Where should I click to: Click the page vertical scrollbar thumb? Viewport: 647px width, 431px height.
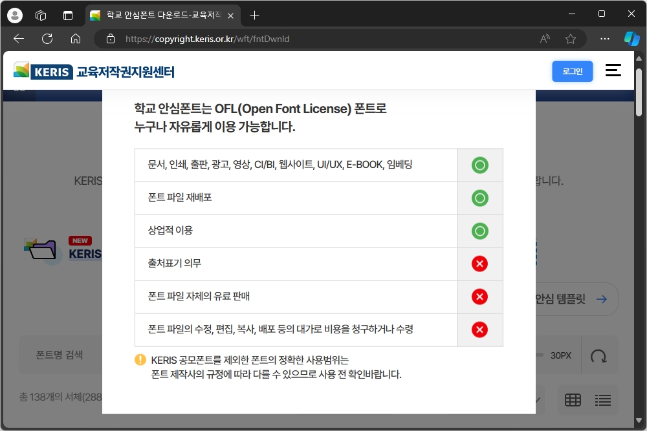639,92
